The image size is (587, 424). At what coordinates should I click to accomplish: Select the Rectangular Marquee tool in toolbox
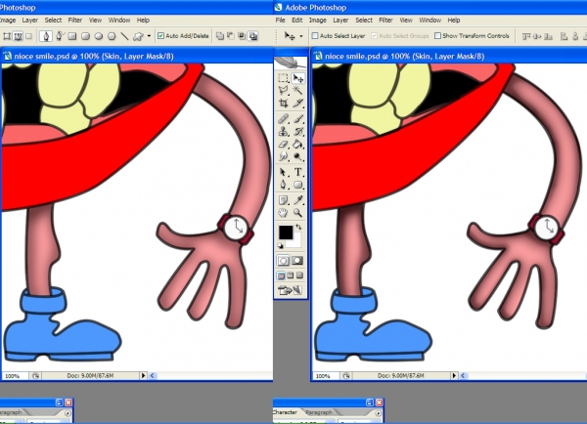click(x=284, y=78)
